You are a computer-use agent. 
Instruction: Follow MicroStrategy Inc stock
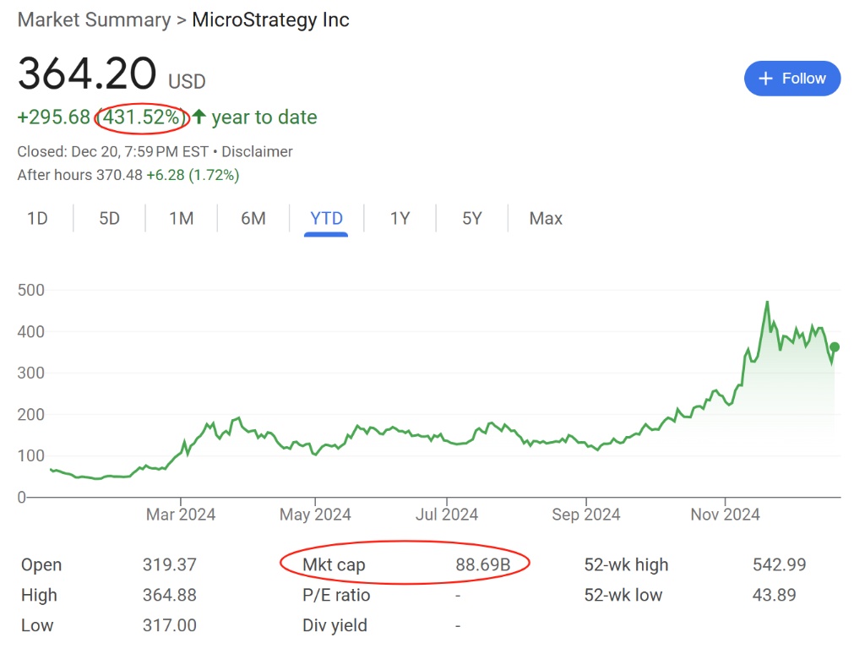pyautogui.click(x=792, y=79)
